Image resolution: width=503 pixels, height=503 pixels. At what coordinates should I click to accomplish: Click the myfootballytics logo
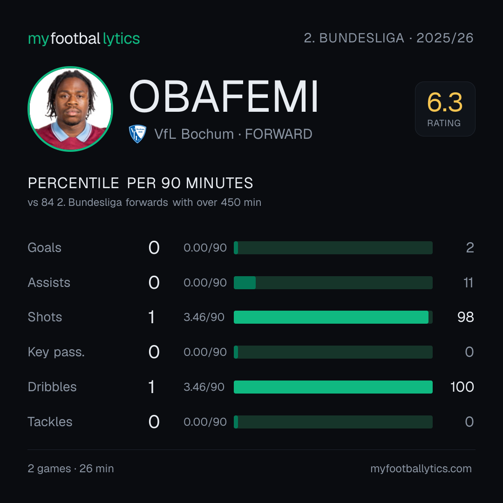coord(84,39)
